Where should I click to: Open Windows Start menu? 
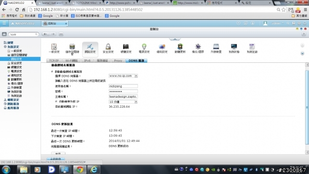click(6, 170)
